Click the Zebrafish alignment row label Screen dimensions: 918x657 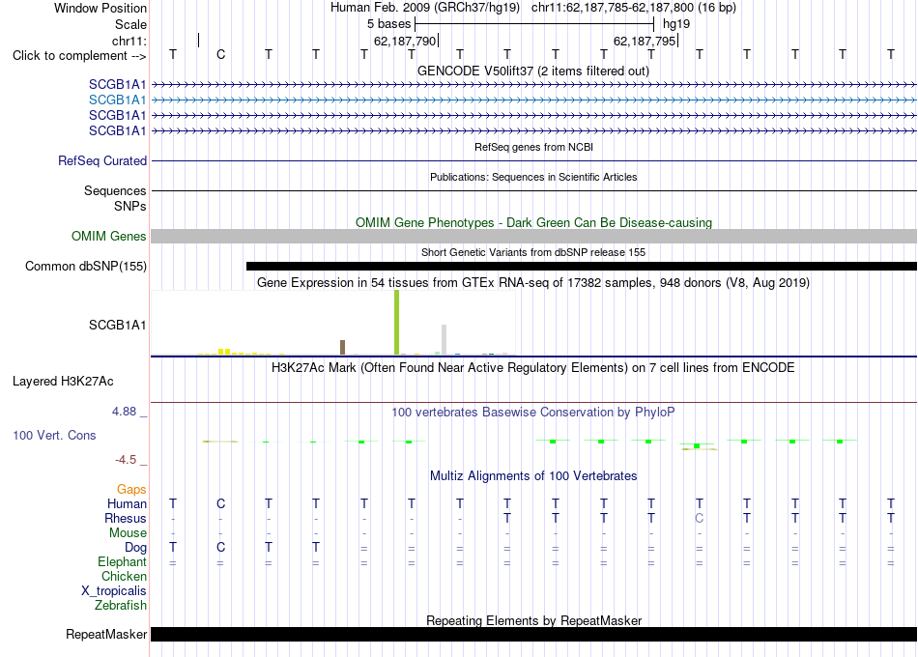coord(121,606)
